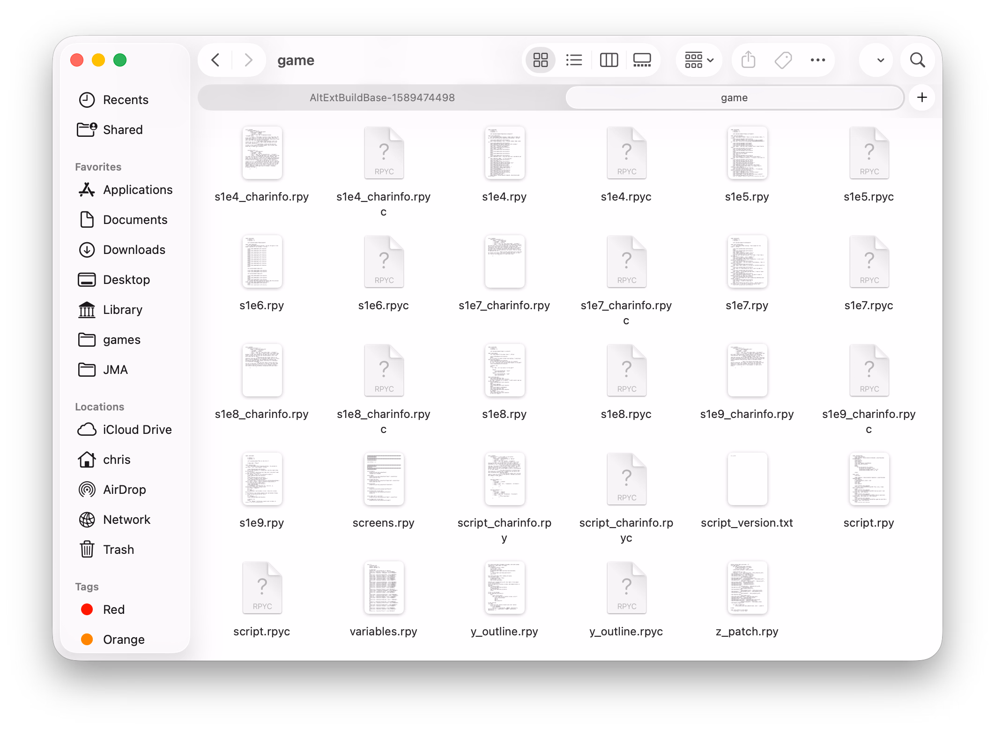Open the more actions ellipsis menu
Image resolution: width=995 pixels, height=730 pixels.
coord(817,60)
